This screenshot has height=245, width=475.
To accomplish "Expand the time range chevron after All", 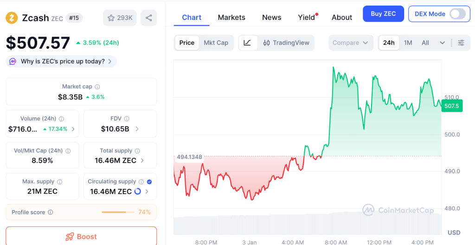I will click(442, 43).
